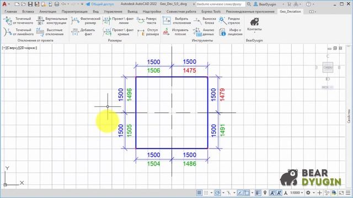Click keyword search input field
The image size is (353, 198).
pyautogui.click(x=221, y=4)
